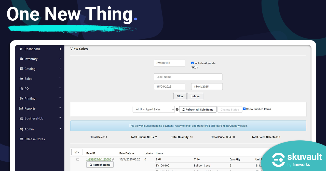Screen dimensions: 326x171
Task: Open the select-all actions dropdown above sale rows
Action: point(77,152)
